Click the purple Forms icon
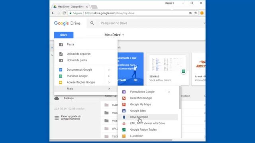This screenshot has width=255, height=143. 124,92
